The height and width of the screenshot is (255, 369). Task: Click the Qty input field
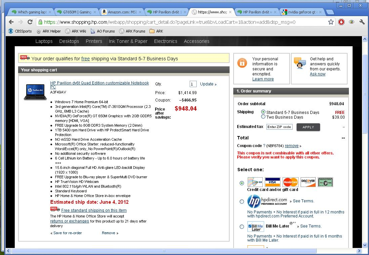pyautogui.click(x=193, y=84)
